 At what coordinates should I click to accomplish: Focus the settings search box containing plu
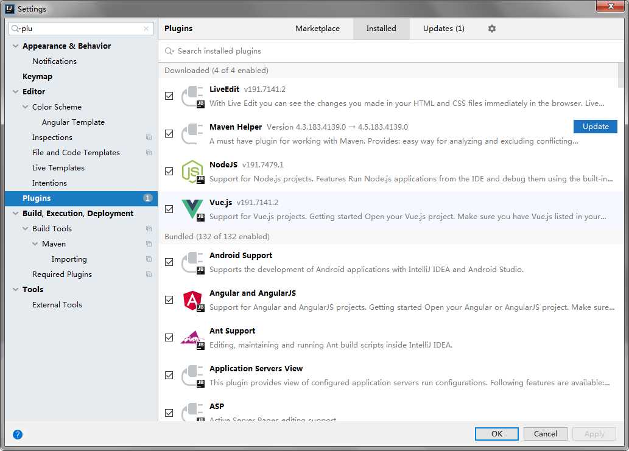click(82, 29)
